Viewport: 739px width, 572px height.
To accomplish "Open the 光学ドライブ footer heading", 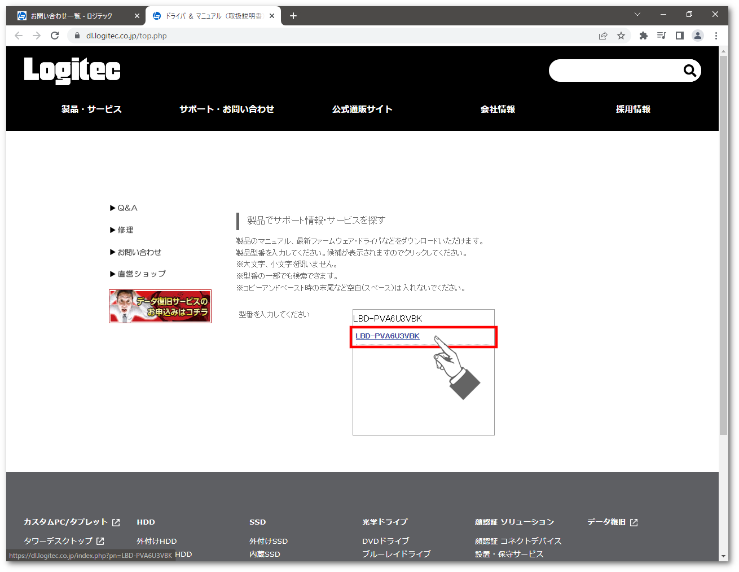I will coord(385,522).
